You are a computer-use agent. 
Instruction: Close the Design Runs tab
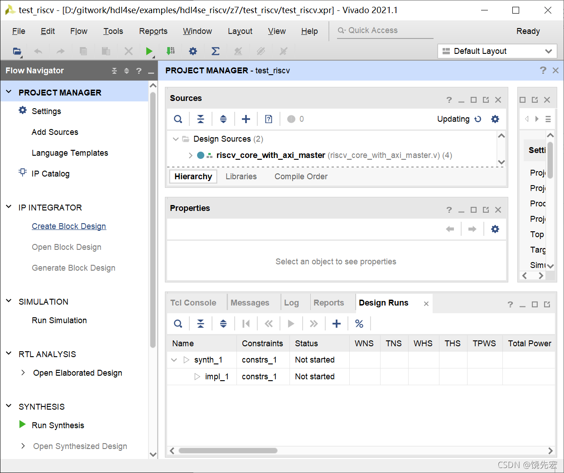click(x=426, y=304)
